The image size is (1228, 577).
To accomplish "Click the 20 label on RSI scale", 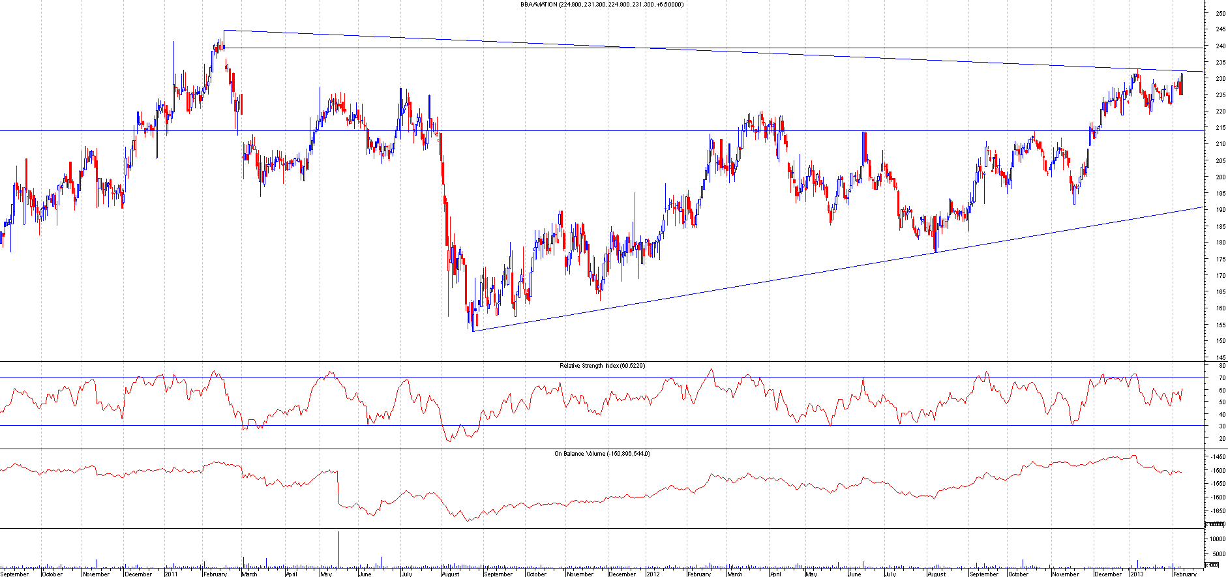I will [1218, 438].
